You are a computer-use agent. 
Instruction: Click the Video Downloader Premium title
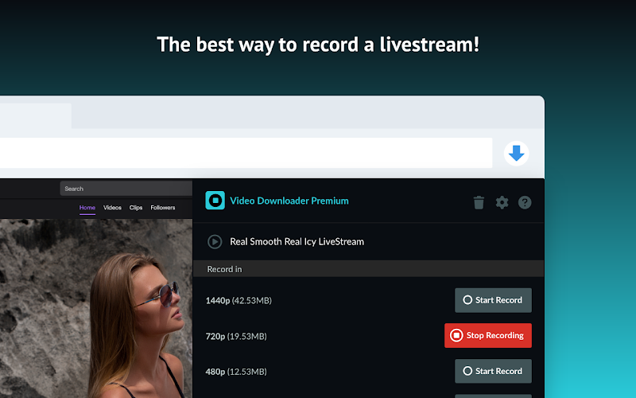[x=289, y=201]
